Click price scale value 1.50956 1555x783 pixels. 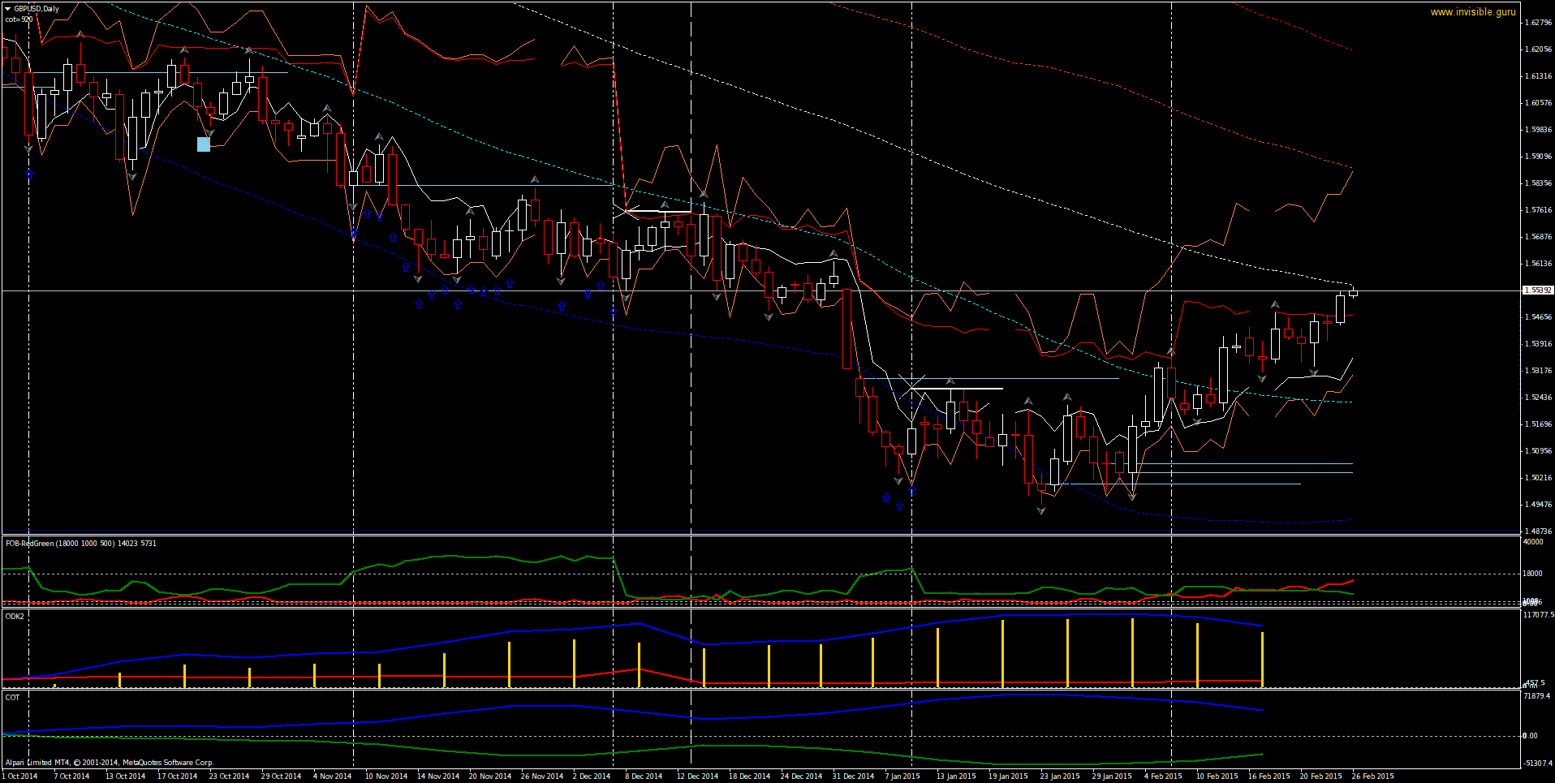point(1539,451)
